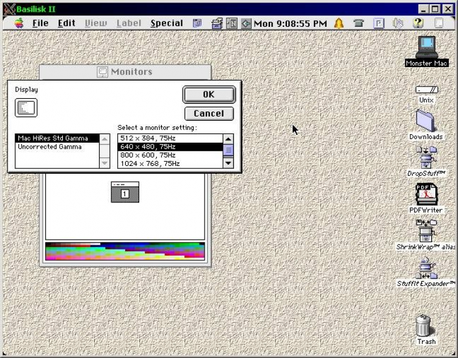The height and width of the screenshot is (358, 458).
Task: Select Uncorrected Gamma
Action: click(57, 147)
